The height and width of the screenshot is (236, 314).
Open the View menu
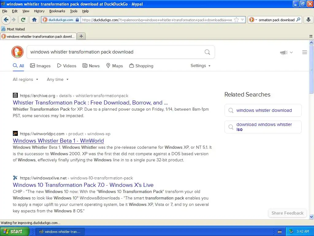point(26,11)
